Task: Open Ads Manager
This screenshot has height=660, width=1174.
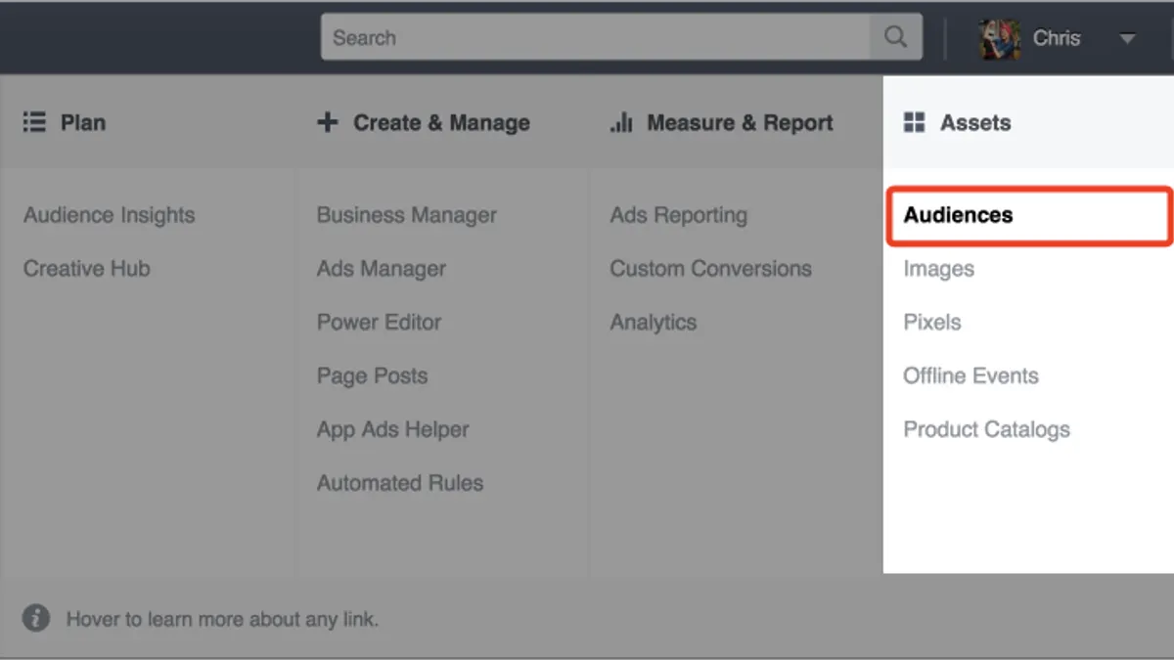Action: [382, 269]
